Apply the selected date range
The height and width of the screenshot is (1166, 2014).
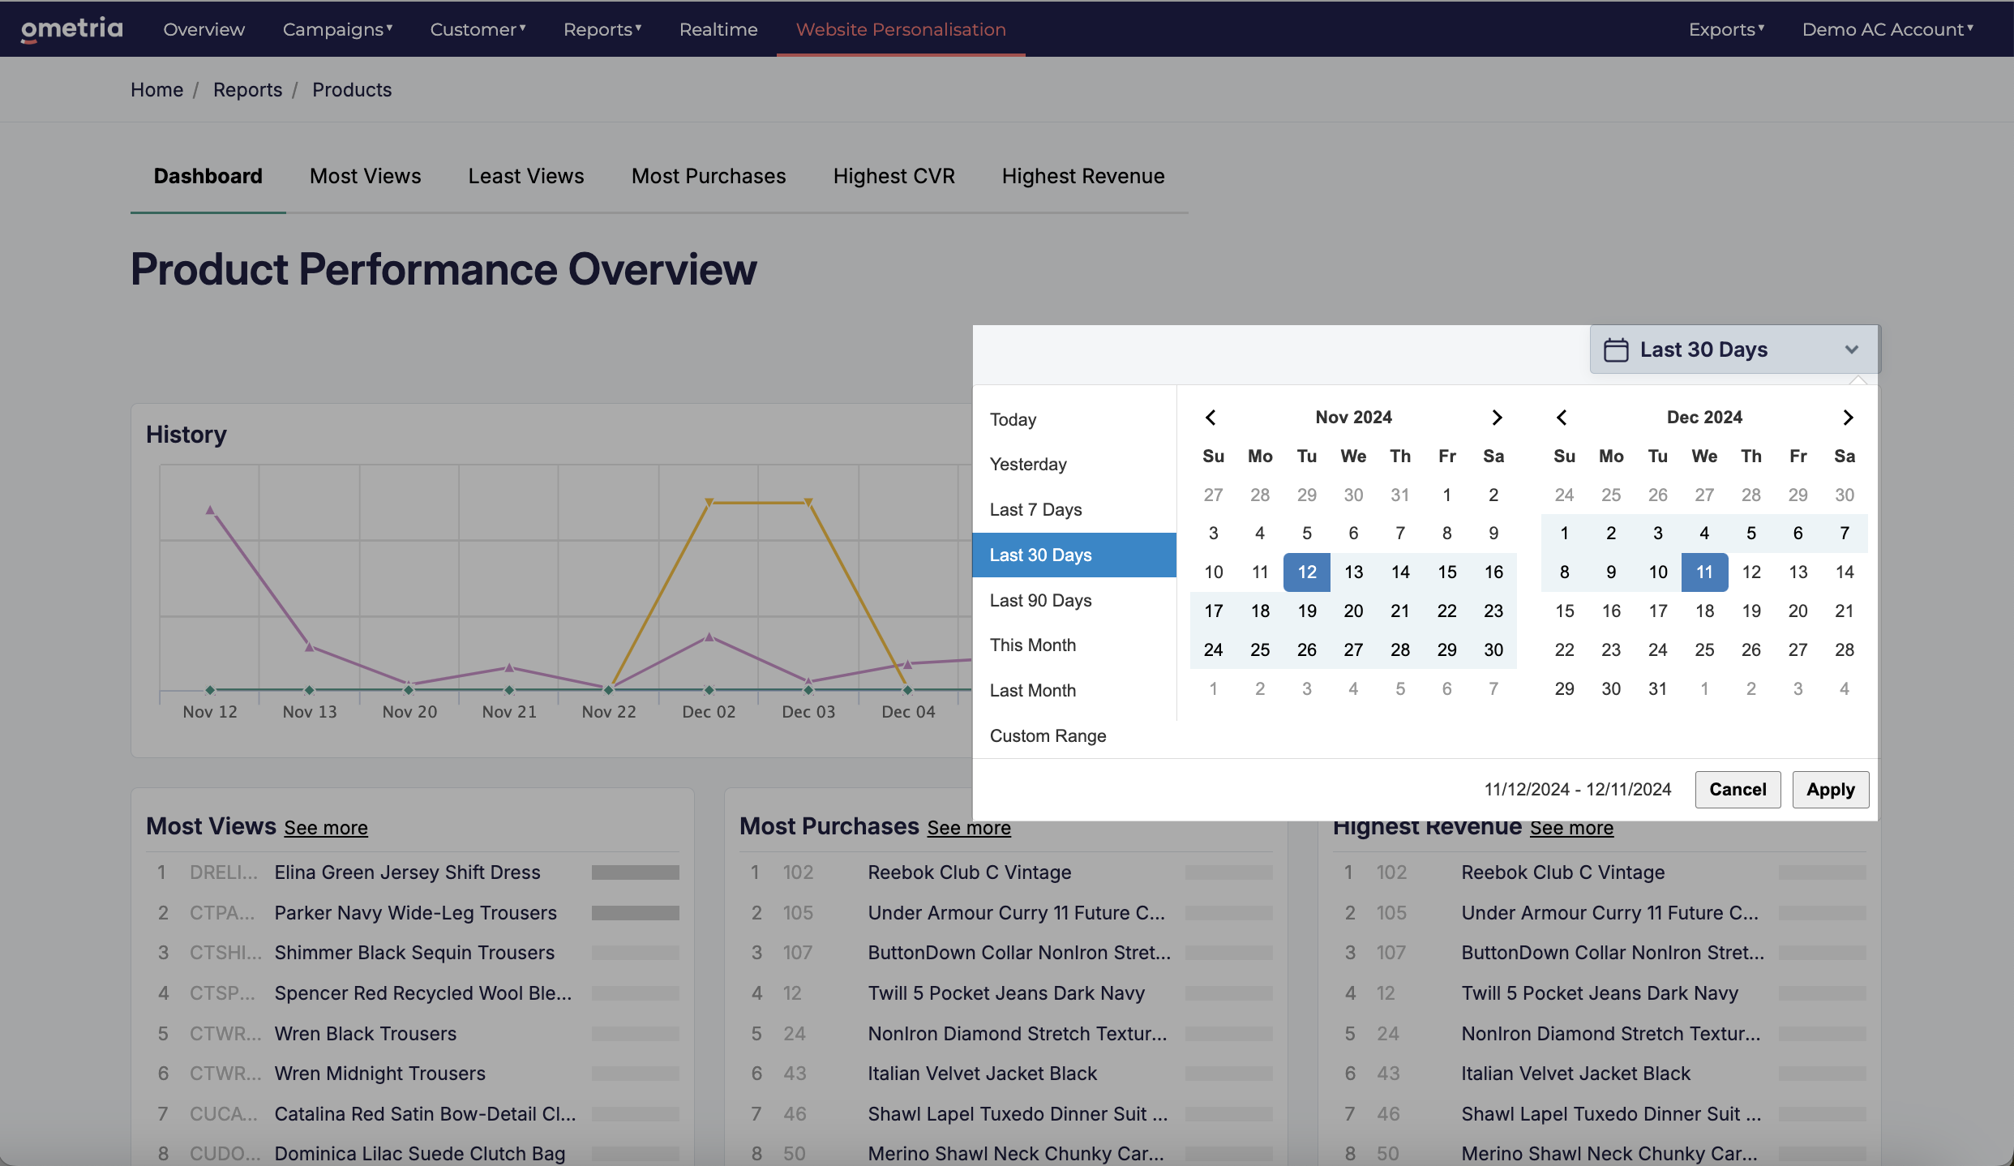click(1830, 789)
